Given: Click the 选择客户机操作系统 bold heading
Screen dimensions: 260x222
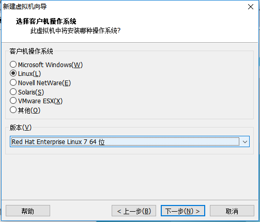Looking at the screenshot, I should click(46, 21).
